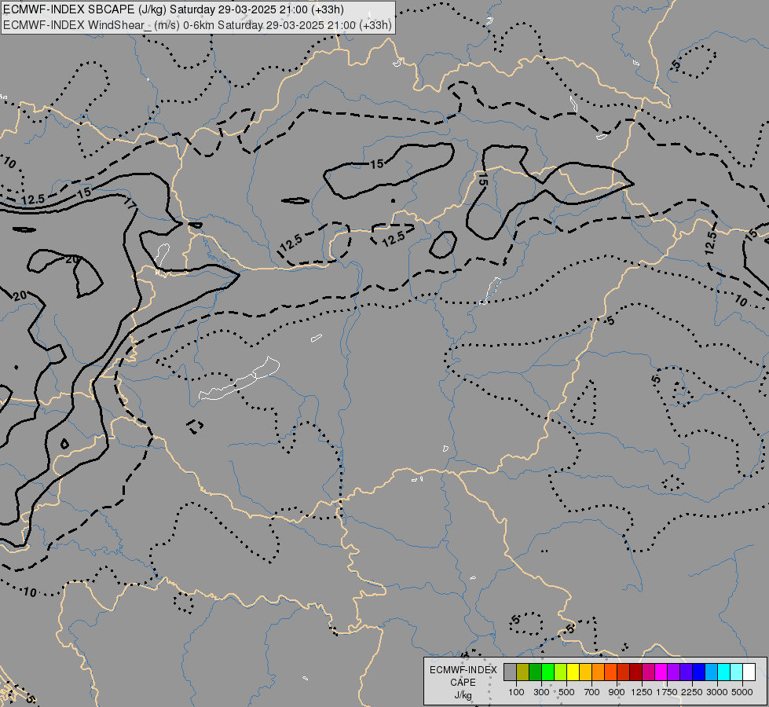Click the legend value 300
769x707 pixels.
(x=541, y=692)
